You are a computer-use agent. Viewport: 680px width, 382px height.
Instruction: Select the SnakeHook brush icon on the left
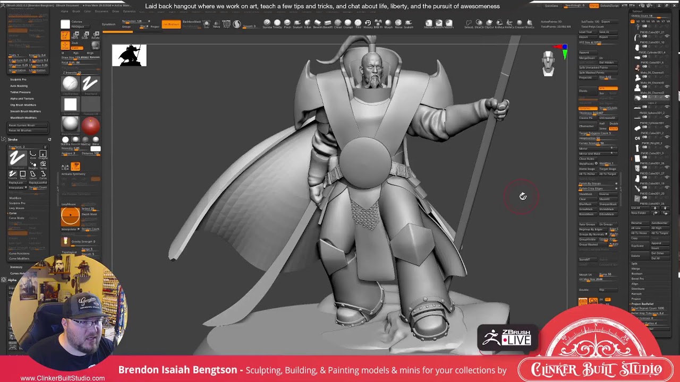coord(297,23)
